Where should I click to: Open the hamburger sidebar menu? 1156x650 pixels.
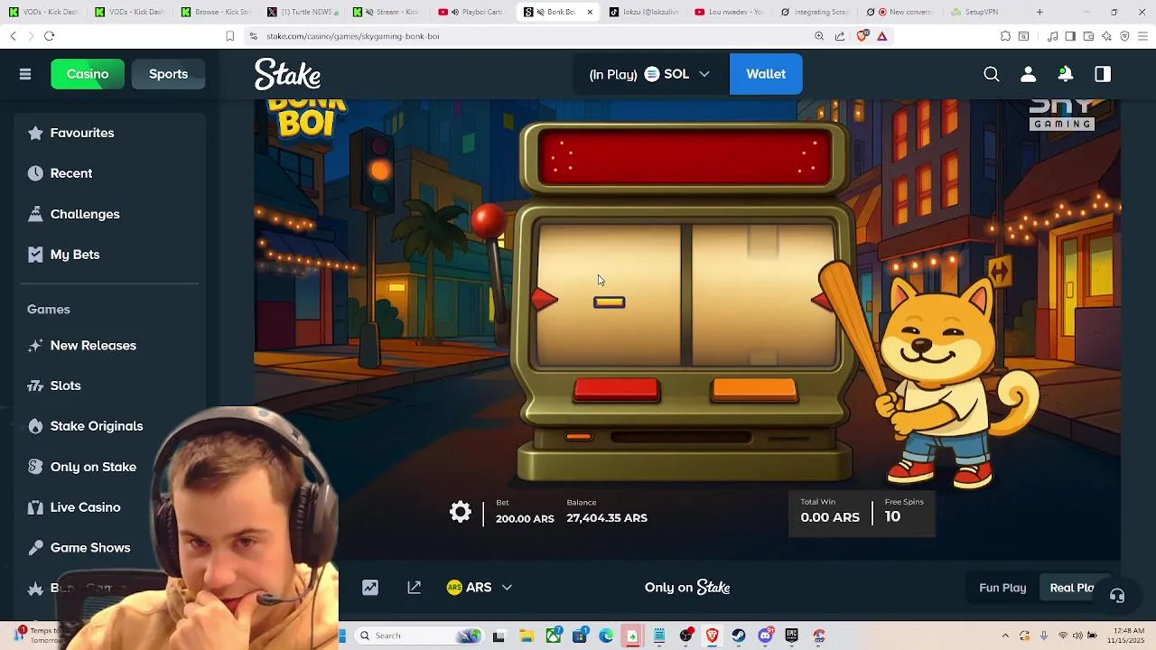click(25, 74)
